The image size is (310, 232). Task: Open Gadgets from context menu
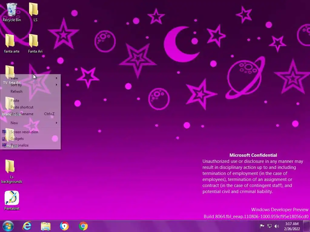(x=31, y=139)
